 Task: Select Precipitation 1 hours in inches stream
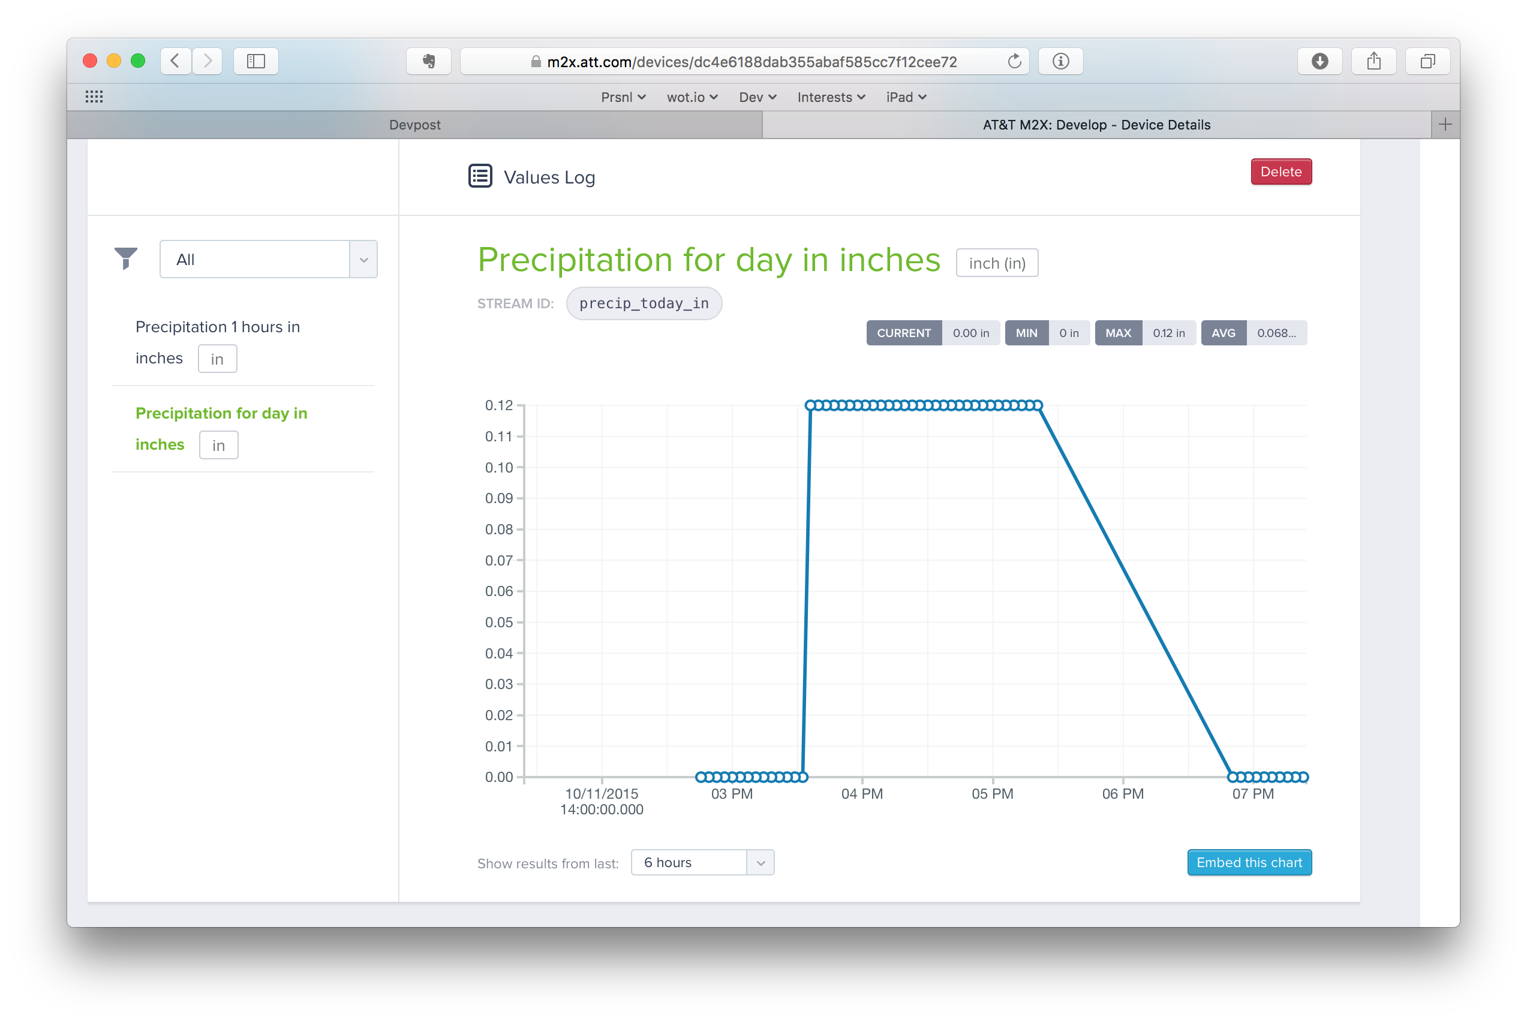coord(217,327)
